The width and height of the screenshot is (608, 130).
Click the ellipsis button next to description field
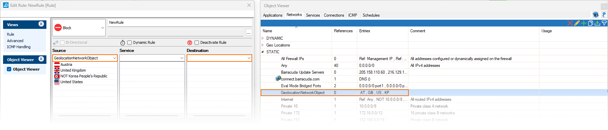click(249, 33)
